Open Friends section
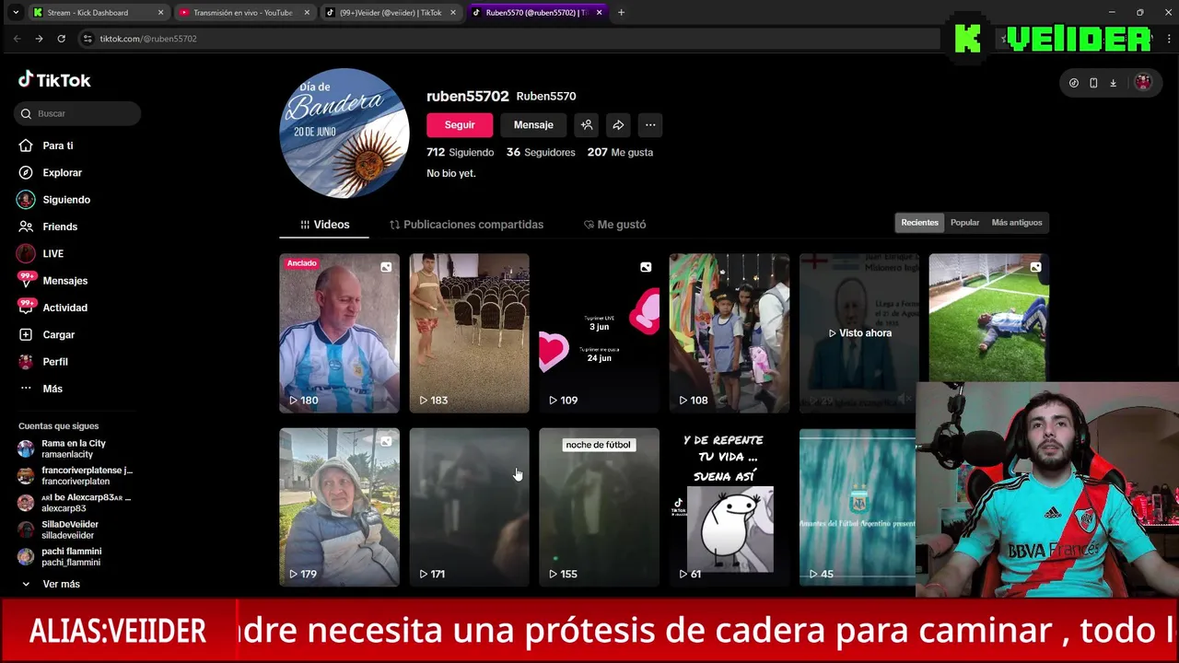The height and width of the screenshot is (663, 1179). coord(59,227)
